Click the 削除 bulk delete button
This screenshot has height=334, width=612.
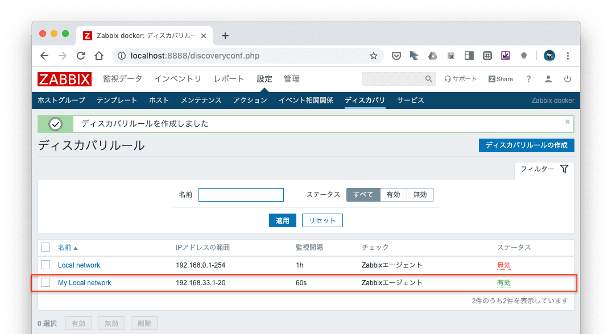click(x=144, y=323)
